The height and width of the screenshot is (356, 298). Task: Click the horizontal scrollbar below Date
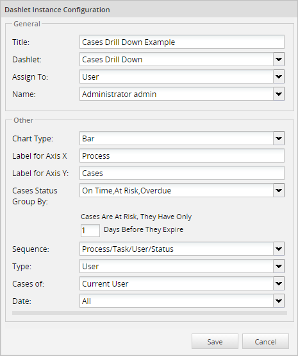[149, 313]
